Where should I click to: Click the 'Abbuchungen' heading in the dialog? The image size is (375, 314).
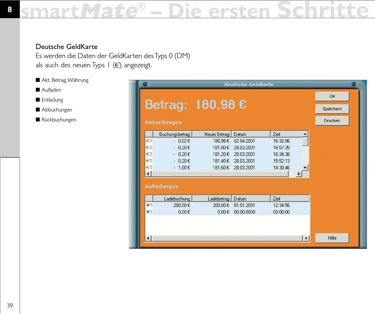click(x=163, y=122)
